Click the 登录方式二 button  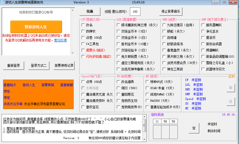39,66
